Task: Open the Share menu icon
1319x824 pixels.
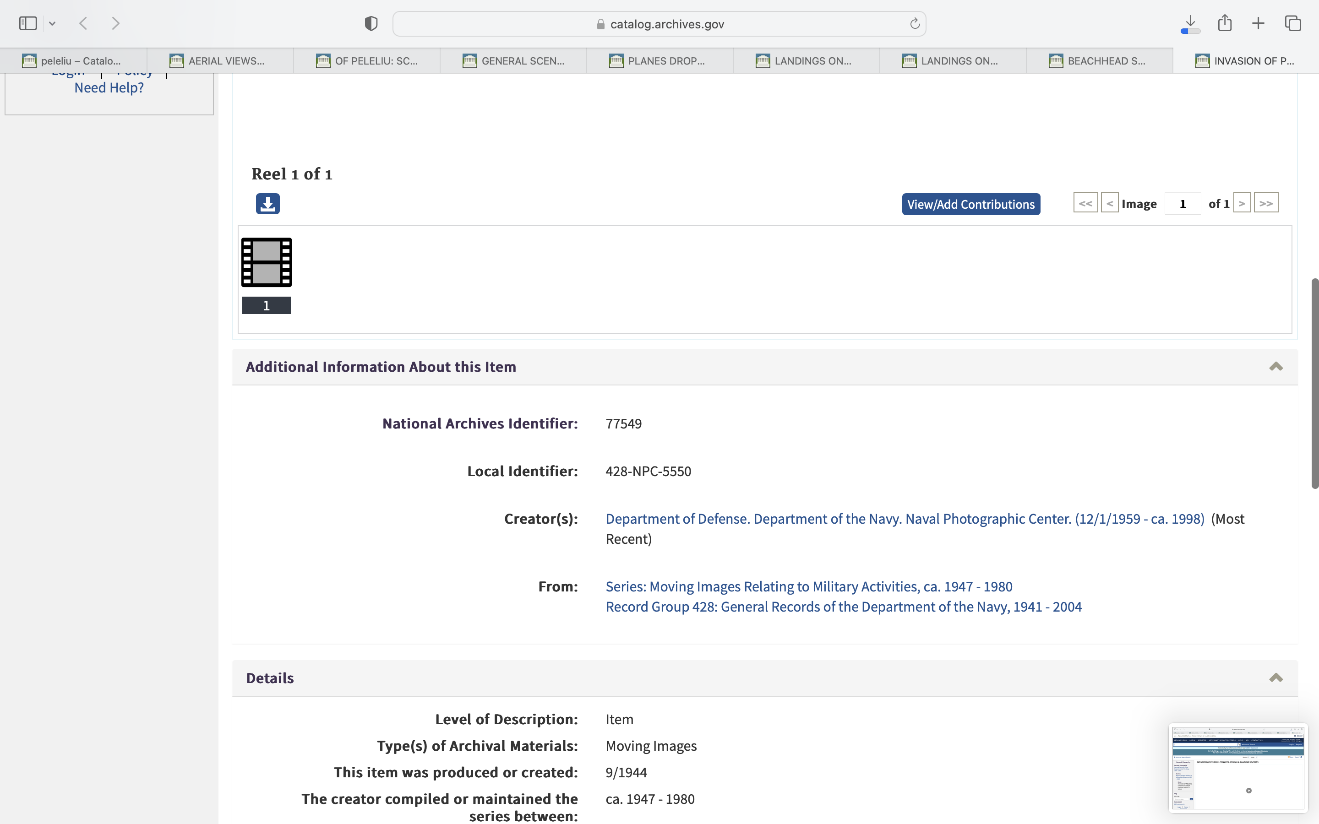Action: (1225, 23)
